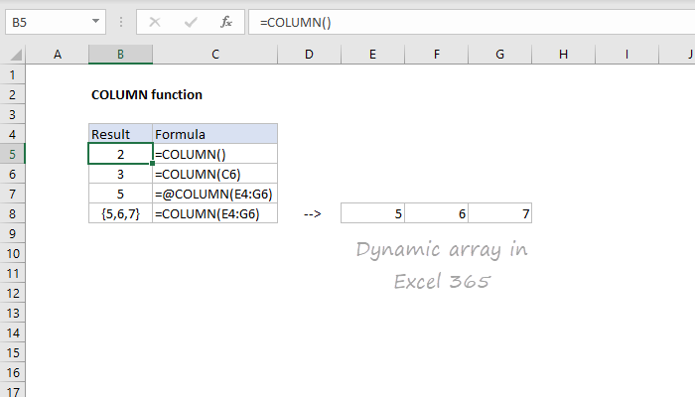695x397 pixels.
Task: Select row 9 header
Action: tap(12, 233)
